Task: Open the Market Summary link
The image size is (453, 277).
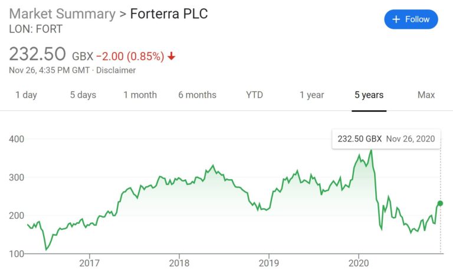Action: coord(62,14)
